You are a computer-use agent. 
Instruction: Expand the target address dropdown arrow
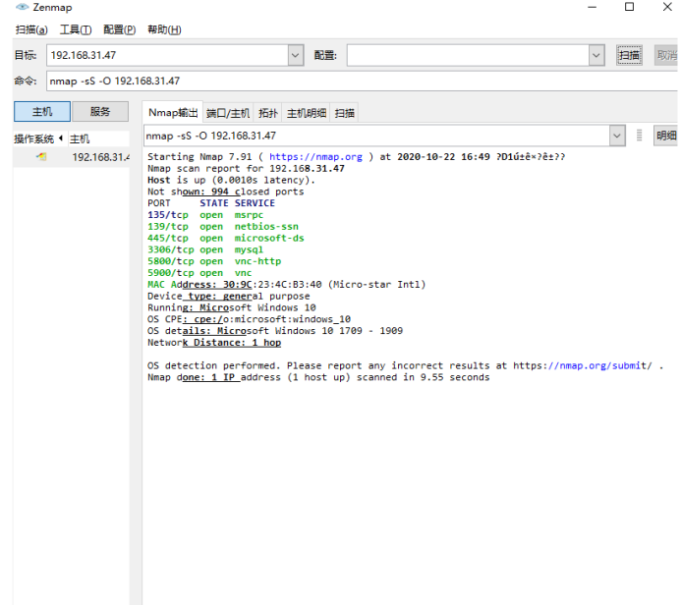click(296, 56)
